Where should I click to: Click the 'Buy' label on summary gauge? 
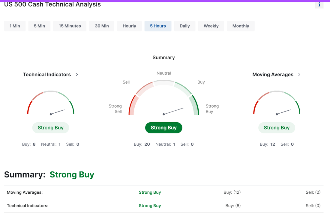pos(201,82)
